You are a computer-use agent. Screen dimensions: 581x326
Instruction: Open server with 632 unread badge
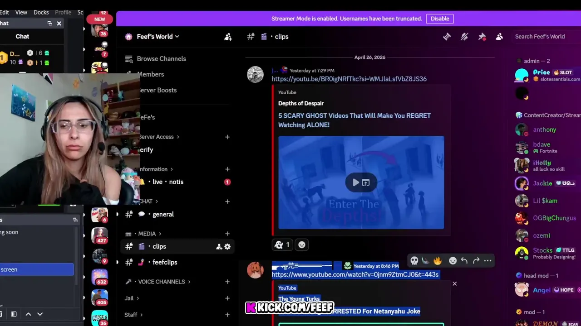pos(99,277)
